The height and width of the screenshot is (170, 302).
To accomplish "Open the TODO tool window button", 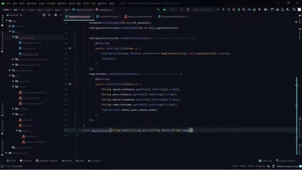I will click(11, 161).
